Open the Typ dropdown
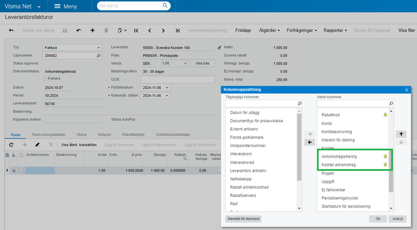417x230 pixels. click(x=99, y=48)
